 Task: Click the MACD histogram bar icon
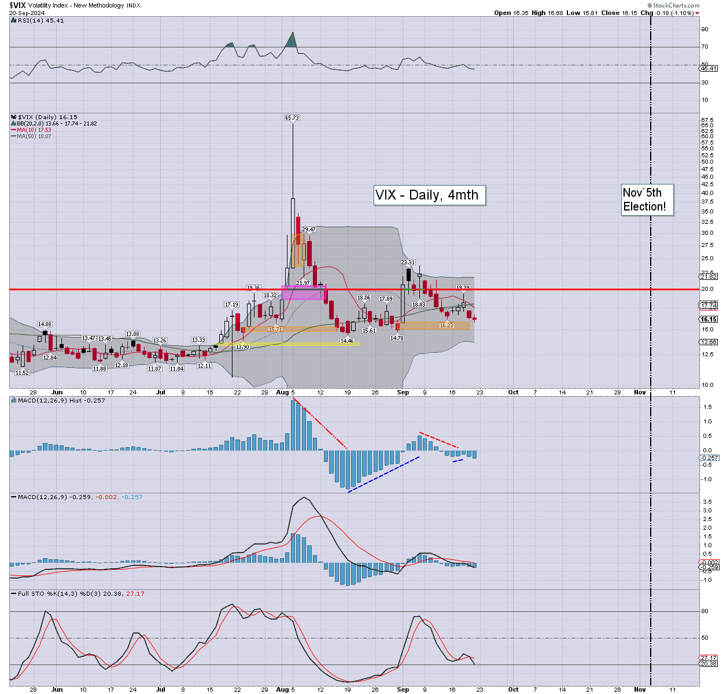coord(14,400)
